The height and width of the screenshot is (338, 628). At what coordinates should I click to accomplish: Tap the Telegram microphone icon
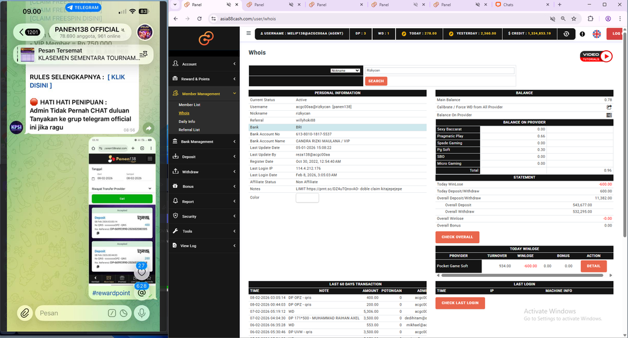tap(142, 313)
